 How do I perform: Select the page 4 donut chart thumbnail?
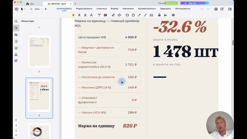tap(39, 131)
